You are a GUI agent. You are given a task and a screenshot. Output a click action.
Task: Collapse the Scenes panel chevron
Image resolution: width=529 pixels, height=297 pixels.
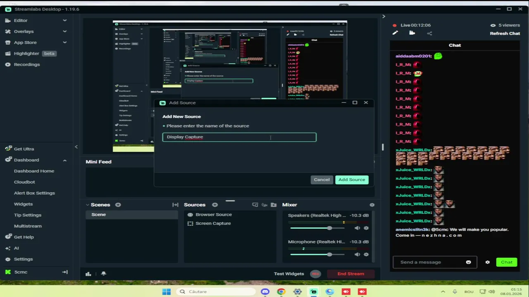pyautogui.click(x=88, y=205)
